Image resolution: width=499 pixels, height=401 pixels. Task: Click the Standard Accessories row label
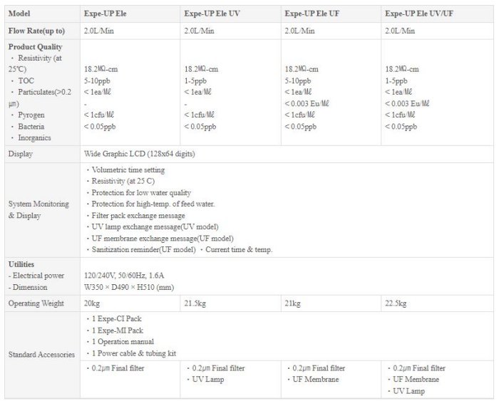point(42,354)
